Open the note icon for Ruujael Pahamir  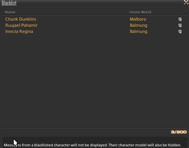coord(180,25)
